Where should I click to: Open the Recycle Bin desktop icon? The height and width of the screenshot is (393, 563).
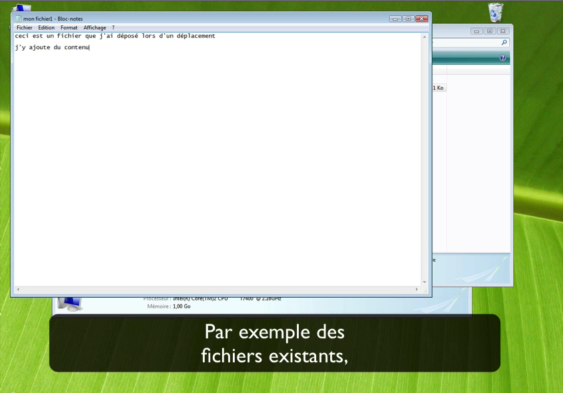[x=496, y=13]
